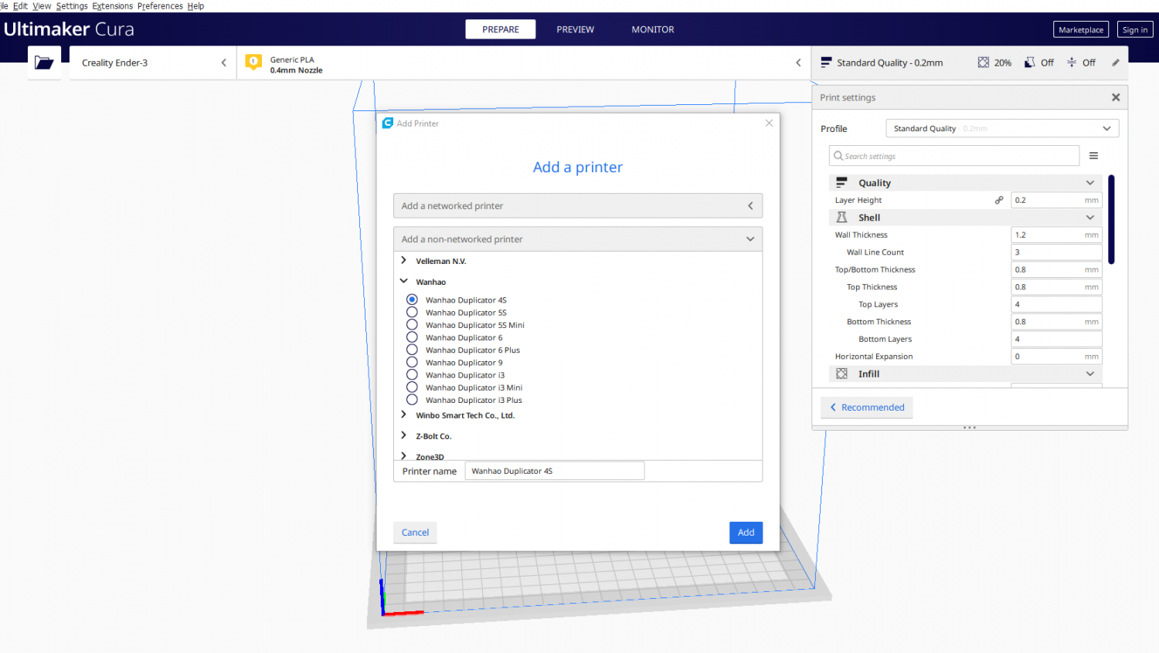
Task: Expand the Z-Bolt Co. group
Action: (x=403, y=436)
